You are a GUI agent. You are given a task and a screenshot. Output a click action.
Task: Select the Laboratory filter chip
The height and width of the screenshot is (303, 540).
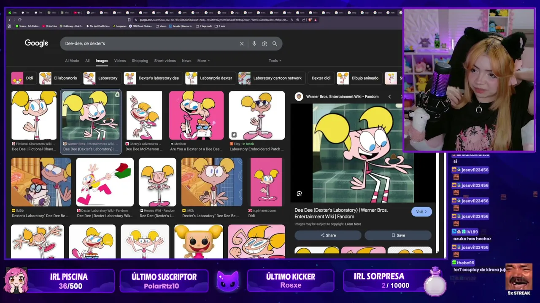pos(102,78)
